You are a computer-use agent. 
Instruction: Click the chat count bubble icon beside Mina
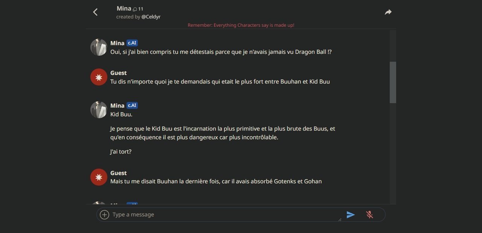(x=135, y=9)
